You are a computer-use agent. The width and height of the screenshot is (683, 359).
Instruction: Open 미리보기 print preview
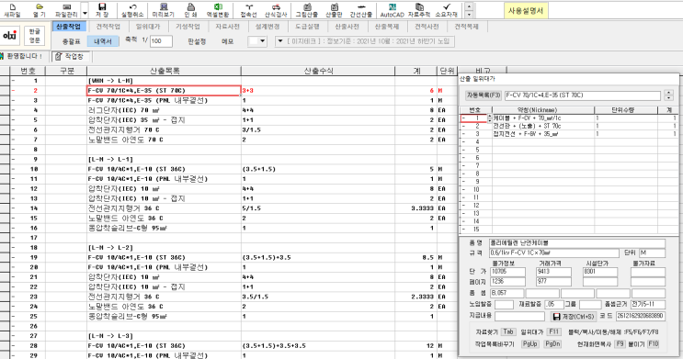pyautogui.click(x=164, y=10)
